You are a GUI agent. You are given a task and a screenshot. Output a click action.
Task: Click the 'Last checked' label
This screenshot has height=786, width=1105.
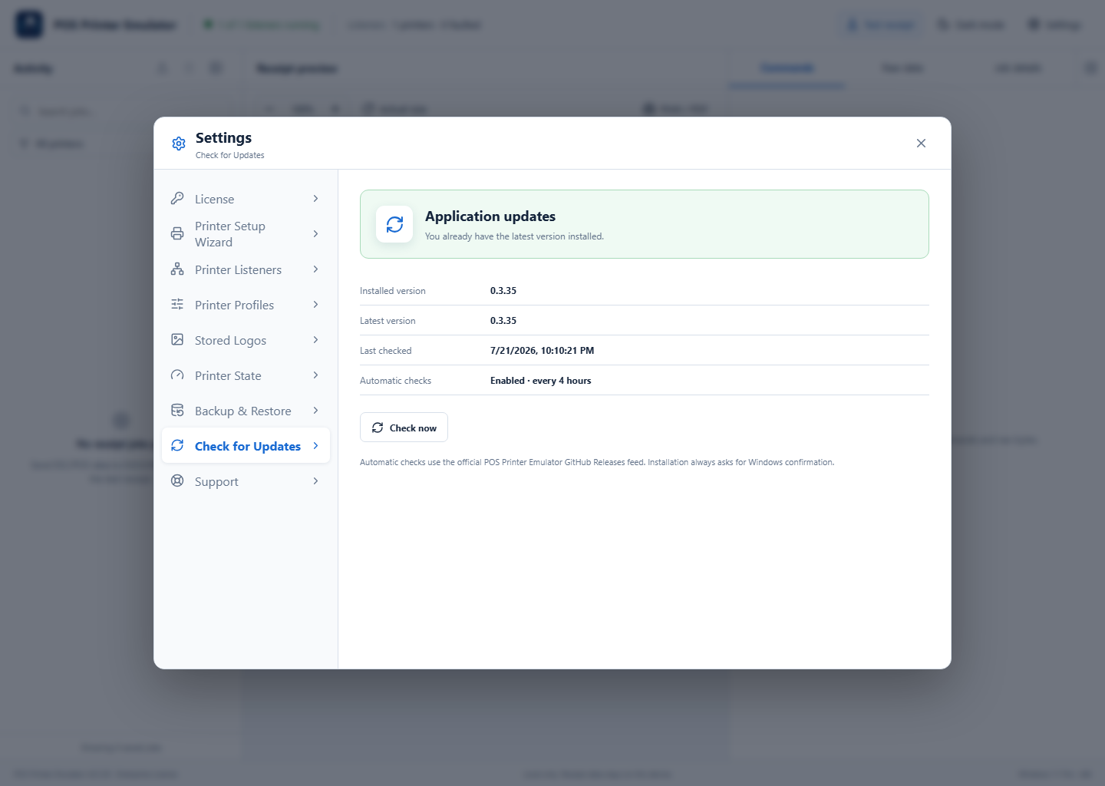pyautogui.click(x=386, y=351)
